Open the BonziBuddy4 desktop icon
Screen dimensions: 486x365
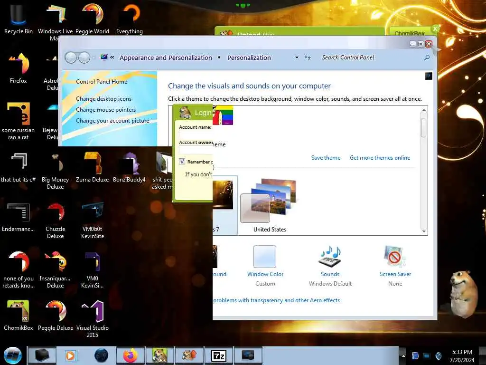[129, 167]
